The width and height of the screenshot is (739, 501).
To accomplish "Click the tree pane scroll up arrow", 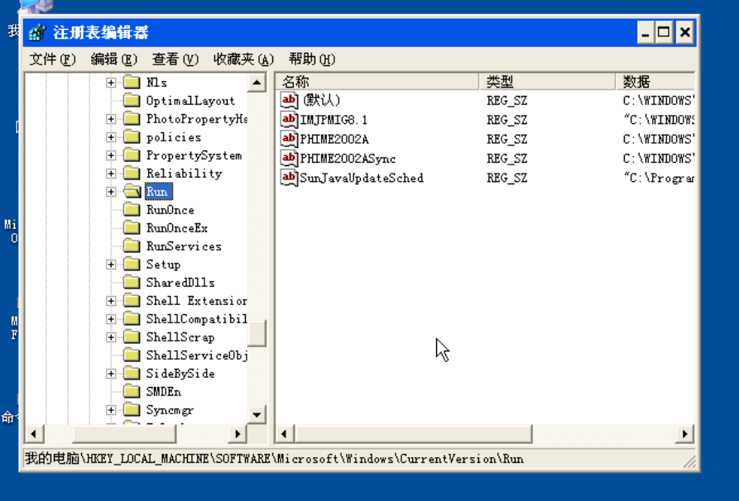I will coord(257,83).
